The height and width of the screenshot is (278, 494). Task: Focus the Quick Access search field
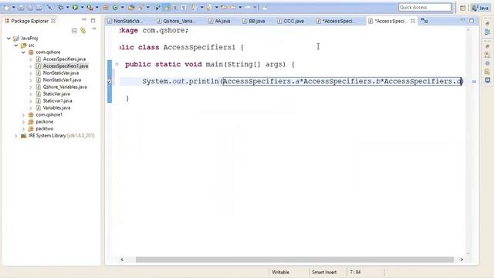coord(425,7)
